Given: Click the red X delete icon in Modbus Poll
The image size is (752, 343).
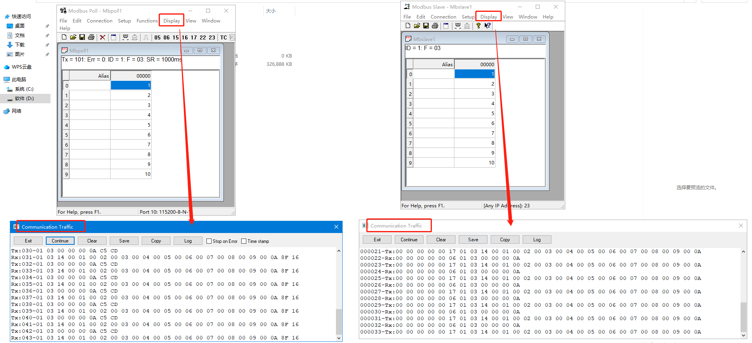Looking at the screenshot, I should 103,37.
